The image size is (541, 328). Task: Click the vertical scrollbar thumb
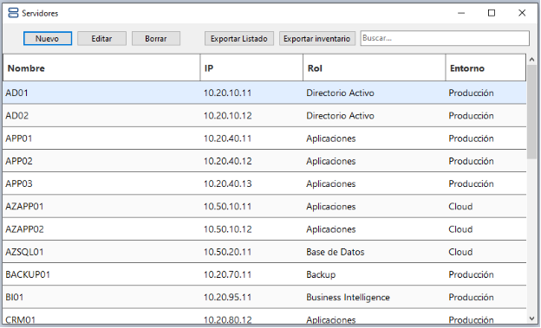[x=531, y=112]
